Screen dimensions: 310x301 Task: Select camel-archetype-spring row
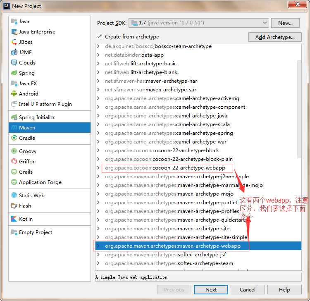pyautogui.click(x=198, y=133)
